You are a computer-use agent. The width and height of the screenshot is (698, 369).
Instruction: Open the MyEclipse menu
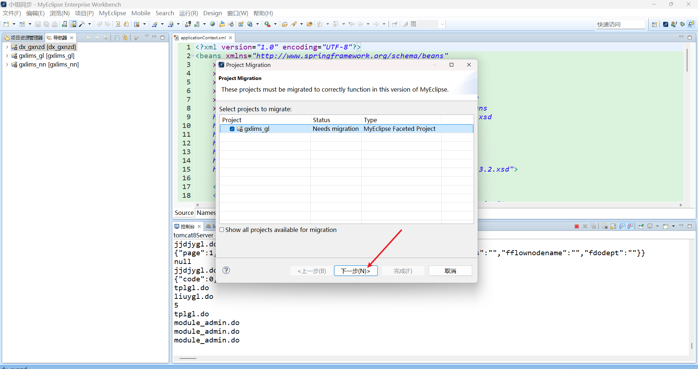point(112,13)
